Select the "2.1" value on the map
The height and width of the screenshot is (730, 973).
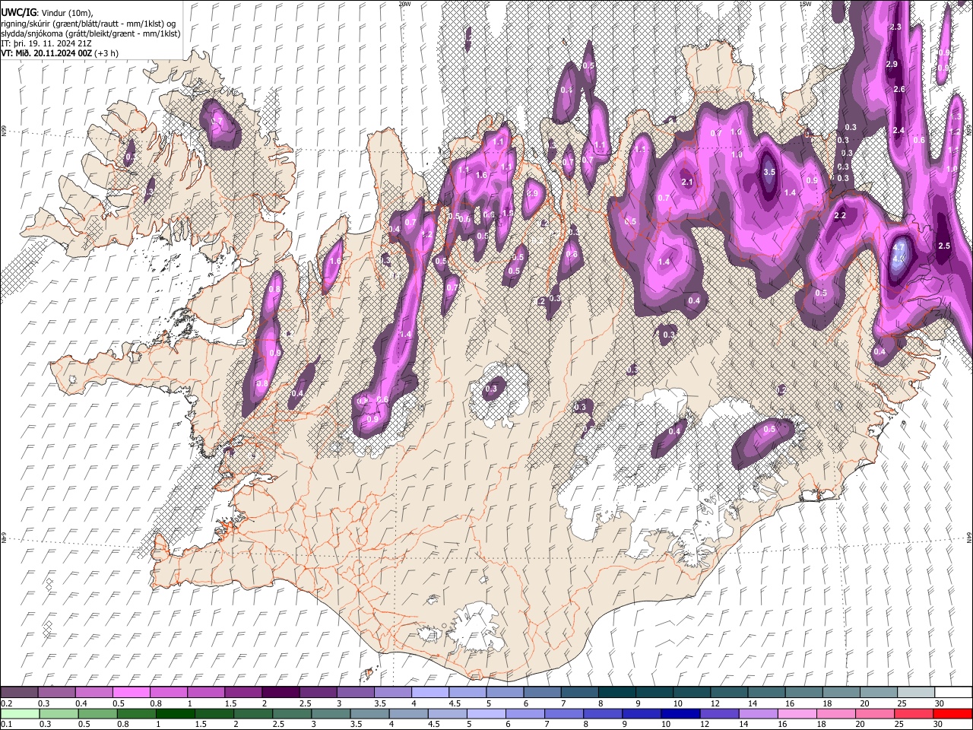click(688, 182)
